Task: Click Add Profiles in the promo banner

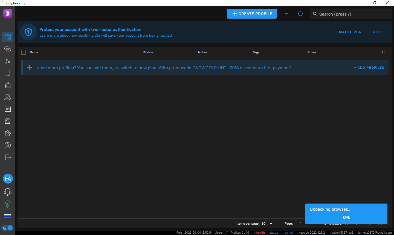Action: pos(369,68)
